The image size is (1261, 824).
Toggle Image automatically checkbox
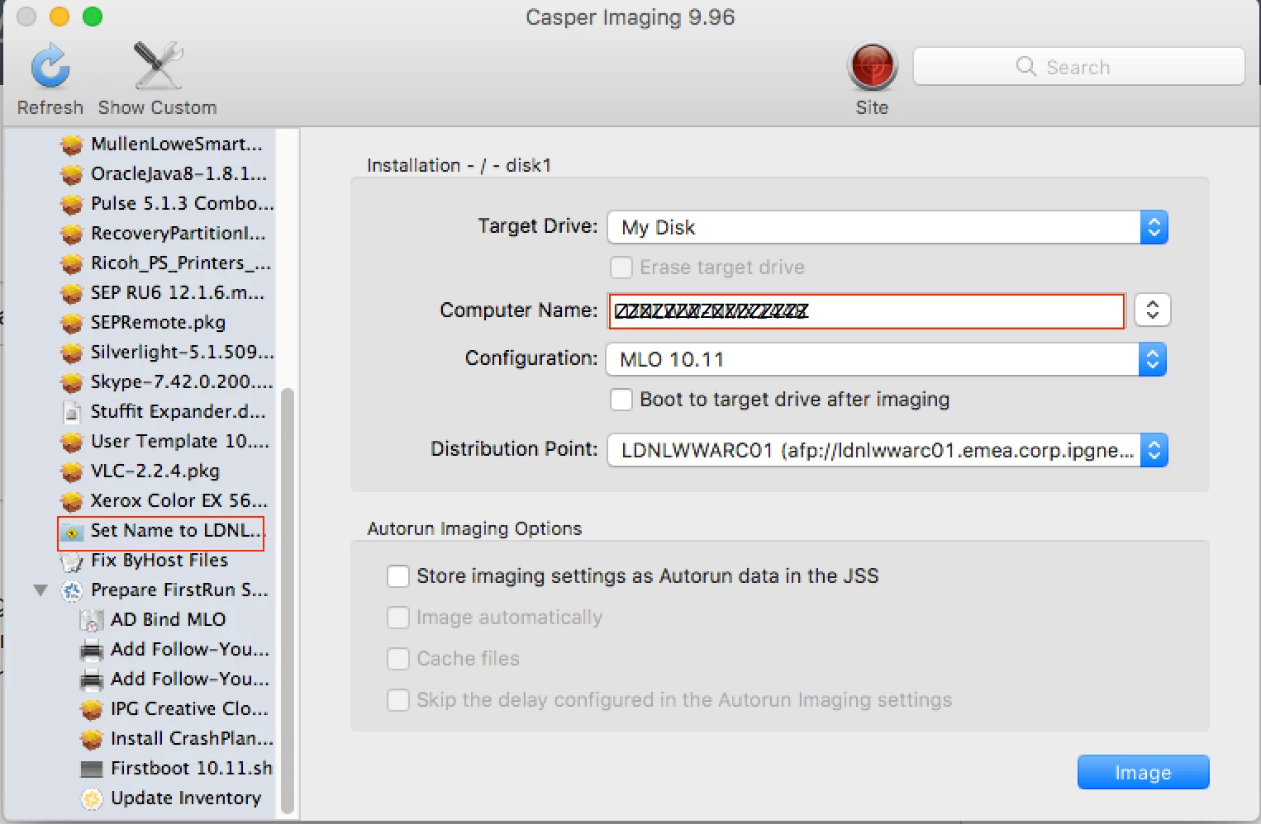(x=398, y=618)
